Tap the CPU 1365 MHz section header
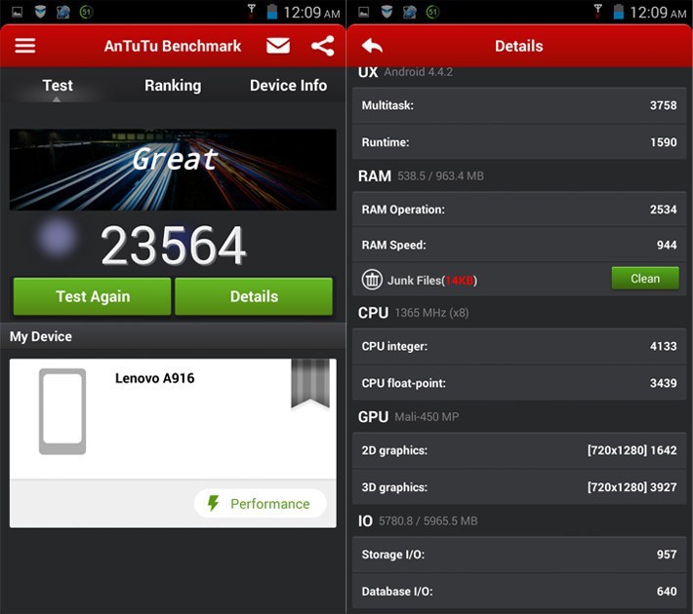Image resolution: width=693 pixels, height=614 pixels. coord(413,313)
